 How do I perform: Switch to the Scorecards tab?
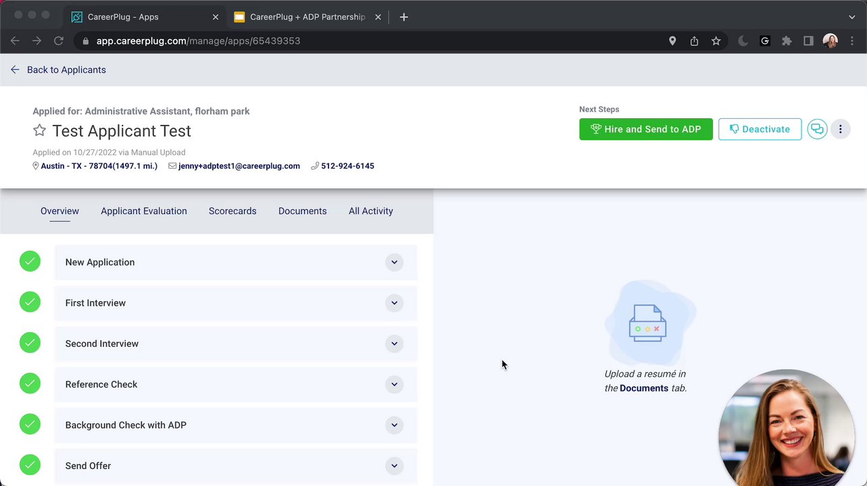[232, 211]
